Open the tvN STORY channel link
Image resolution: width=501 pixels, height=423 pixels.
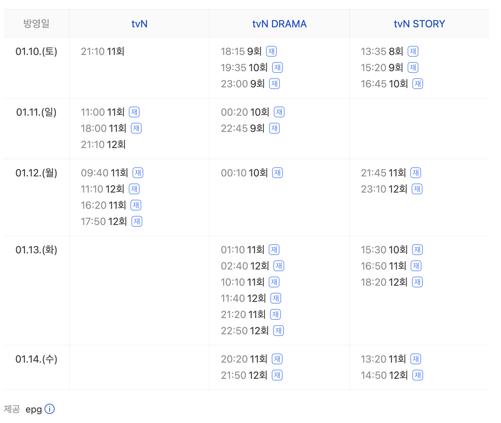pyautogui.click(x=419, y=24)
